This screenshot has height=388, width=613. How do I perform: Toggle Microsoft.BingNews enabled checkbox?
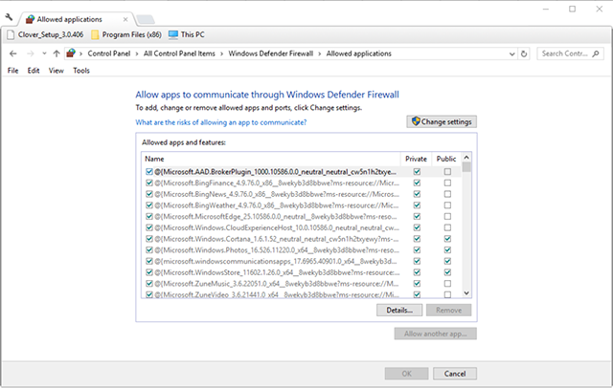149,194
